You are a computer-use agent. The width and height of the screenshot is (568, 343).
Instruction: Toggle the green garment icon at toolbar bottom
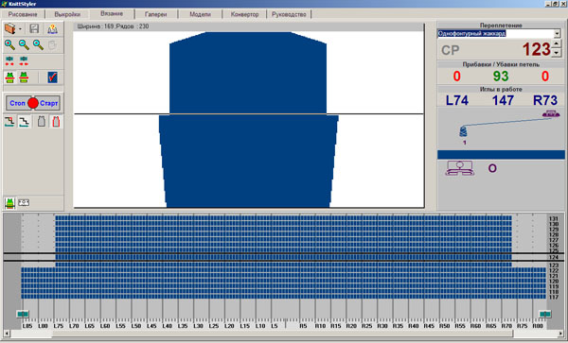click(9, 203)
